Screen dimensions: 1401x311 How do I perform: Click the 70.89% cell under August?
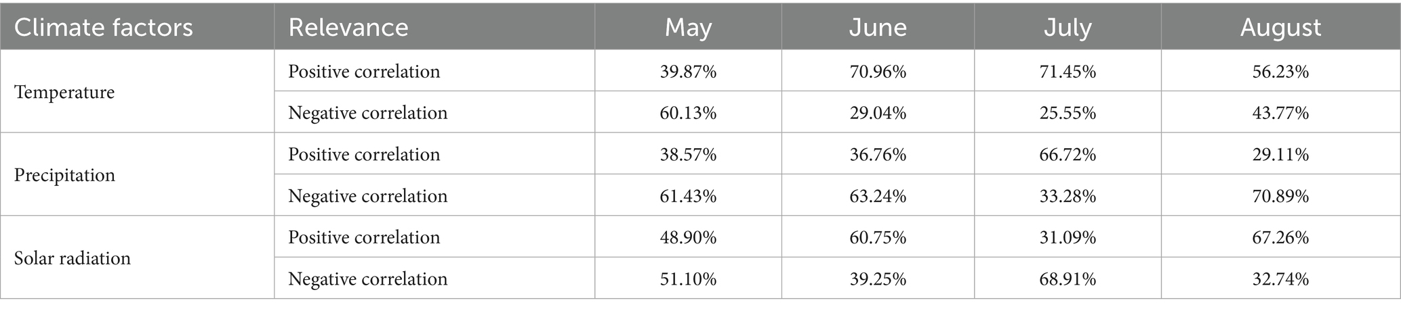1280,196
